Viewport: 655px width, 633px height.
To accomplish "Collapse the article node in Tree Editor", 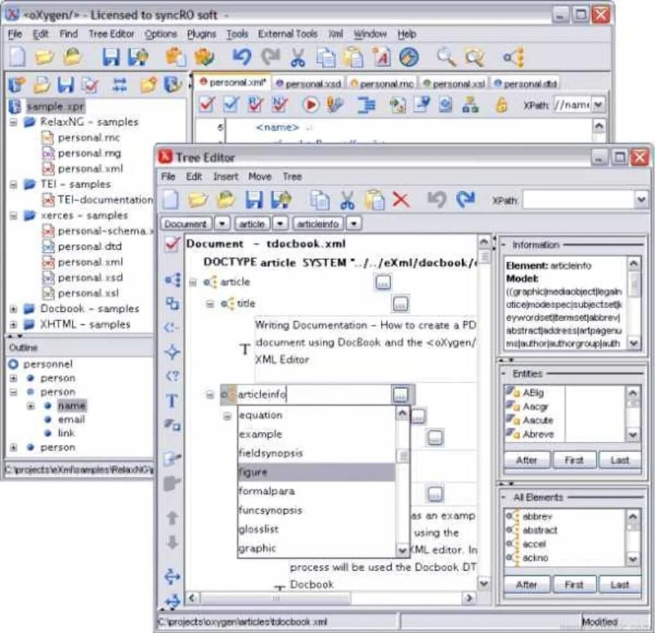I will [193, 282].
